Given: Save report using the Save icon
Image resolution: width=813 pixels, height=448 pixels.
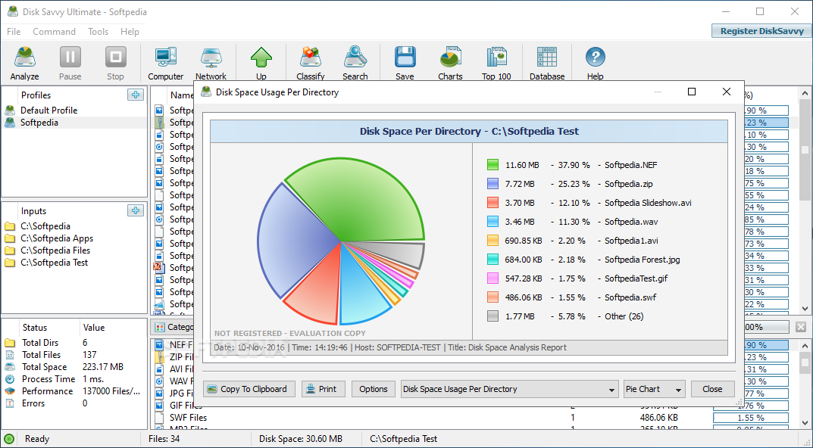Looking at the screenshot, I should click(x=405, y=63).
